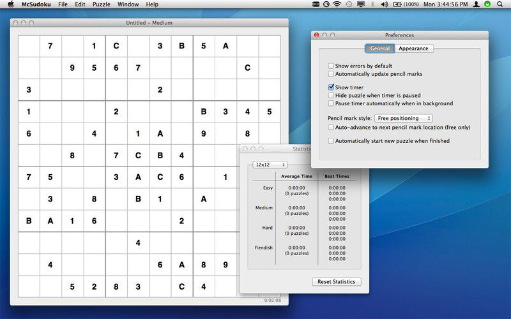This screenshot has height=319, width=511.
Task: Click the Medium row label in Statistics
Action: [x=264, y=208]
